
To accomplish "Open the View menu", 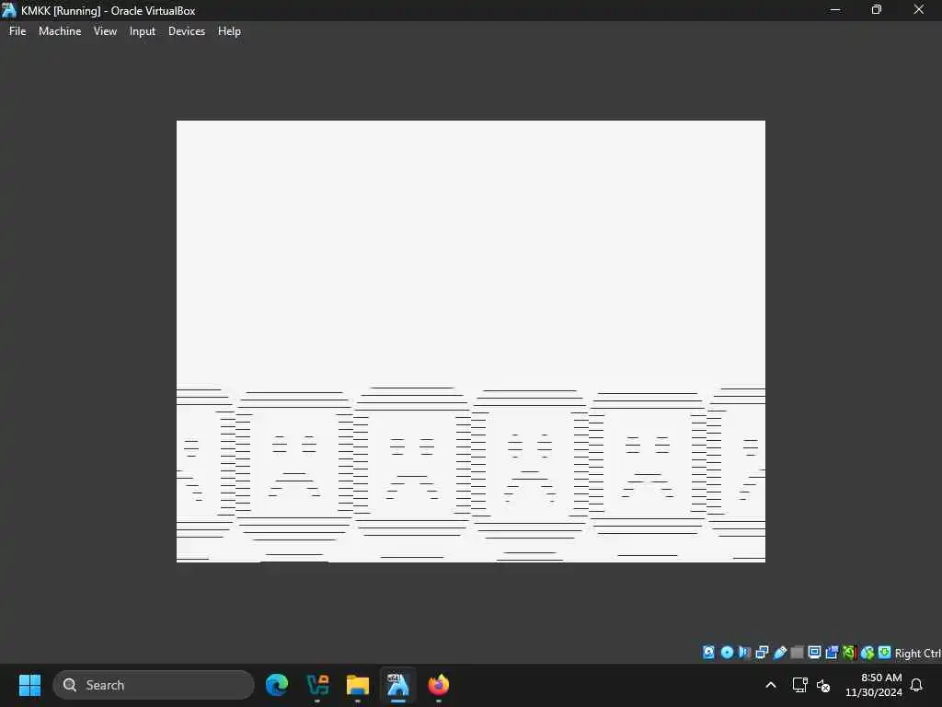I will click(x=105, y=31).
